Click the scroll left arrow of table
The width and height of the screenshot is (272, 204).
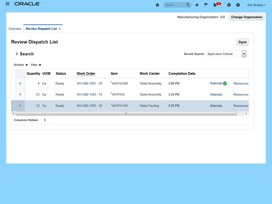click(x=13, y=114)
